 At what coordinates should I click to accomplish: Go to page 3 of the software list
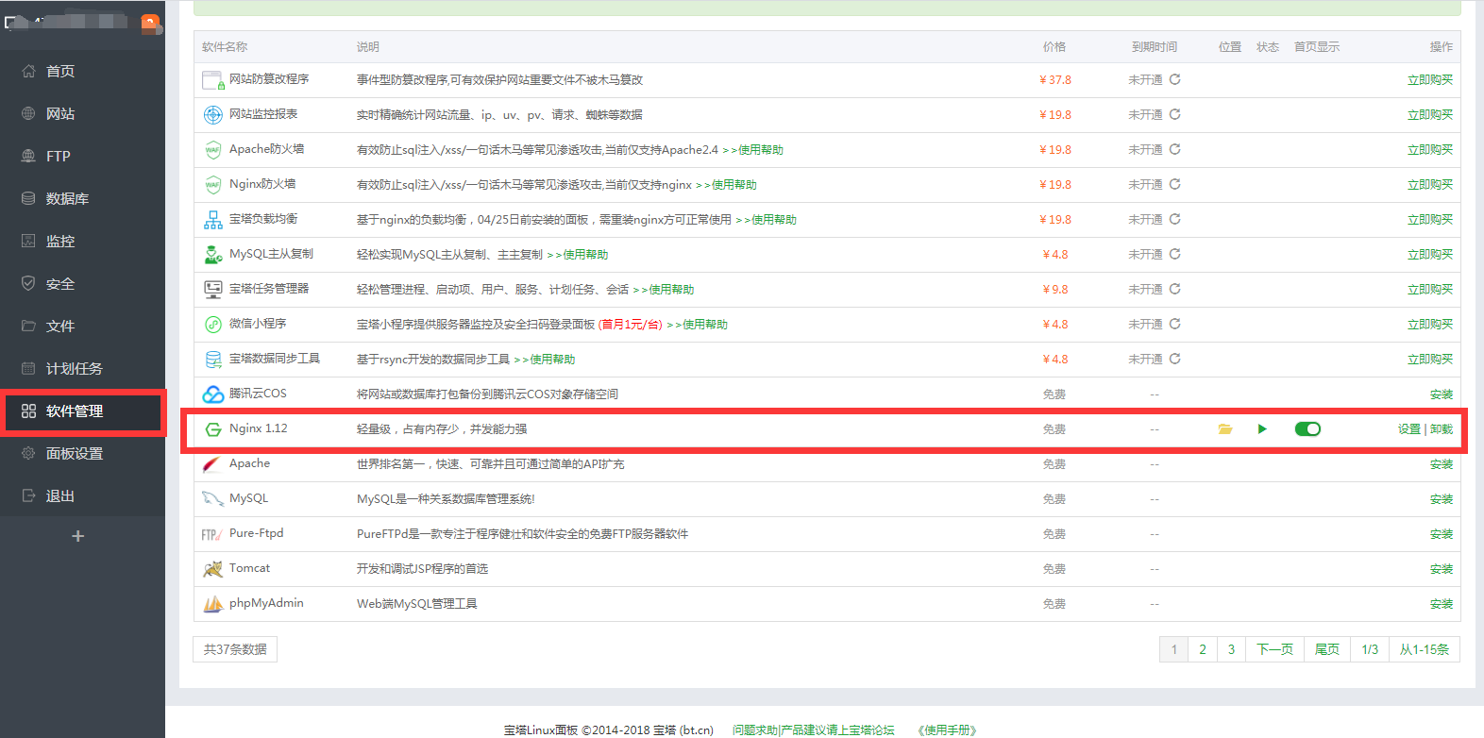pos(1231,649)
